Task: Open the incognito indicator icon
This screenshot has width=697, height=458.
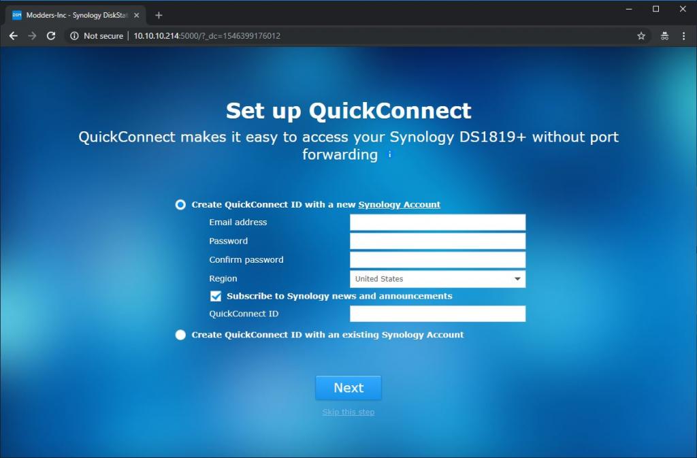Action: [x=664, y=36]
